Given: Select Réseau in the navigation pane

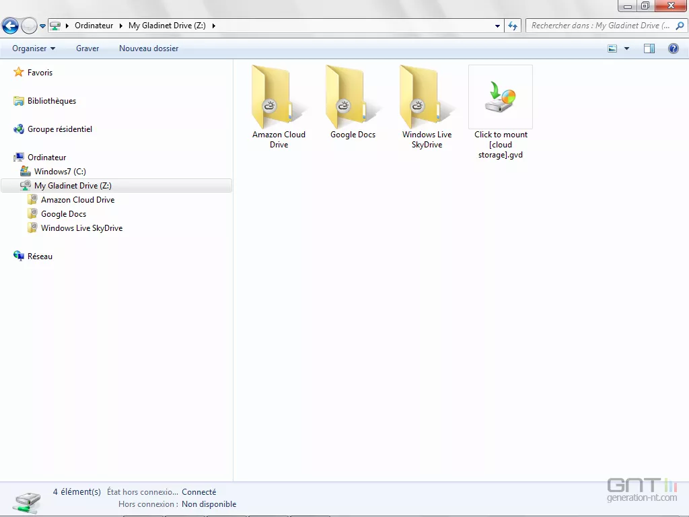Looking at the screenshot, I should pos(40,256).
